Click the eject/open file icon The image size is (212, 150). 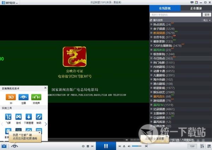124,146
